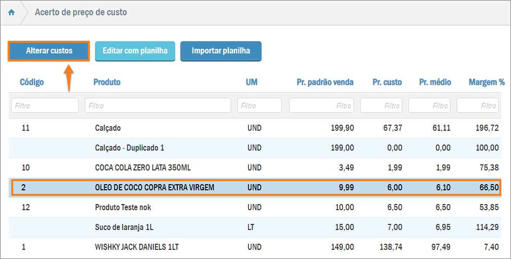Click the home icon in breadcrumb
The width and height of the screenshot is (511, 259).
11,12
